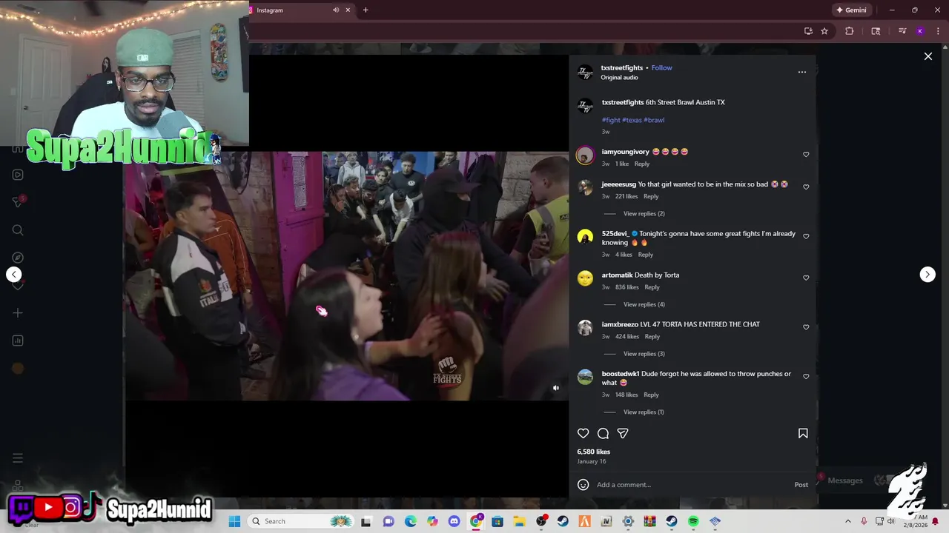Click the Create plus icon in the Instagram sidebar
Image resolution: width=949 pixels, height=533 pixels.
pyautogui.click(x=18, y=313)
